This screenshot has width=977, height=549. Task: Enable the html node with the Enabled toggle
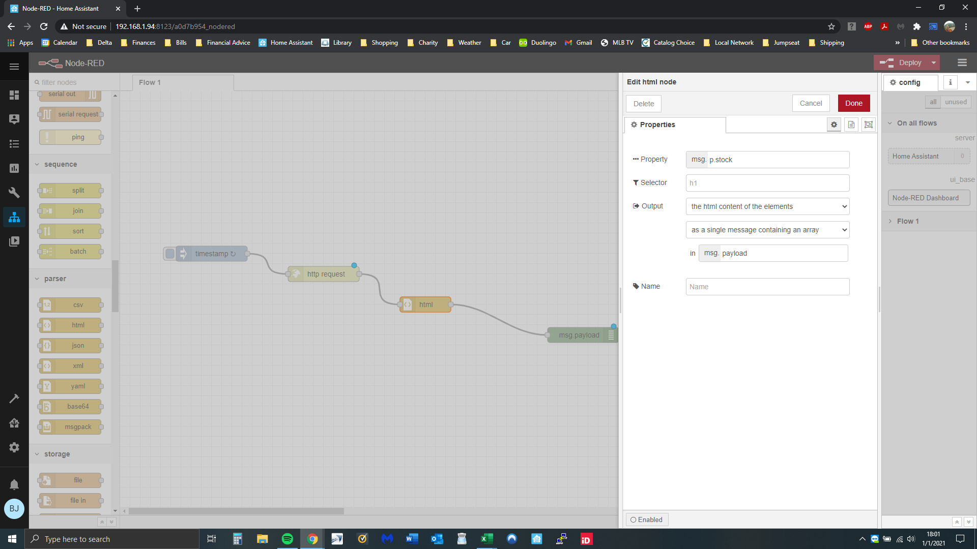[x=647, y=519]
